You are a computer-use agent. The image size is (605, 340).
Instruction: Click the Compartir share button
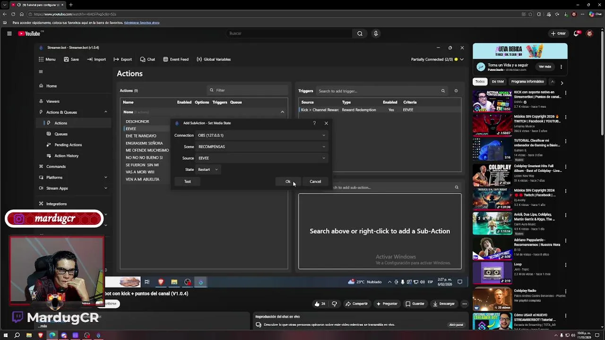coord(356,304)
